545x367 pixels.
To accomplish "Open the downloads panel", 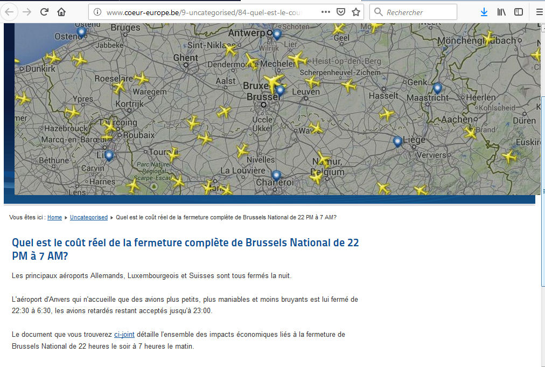I will (x=484, y=12).
